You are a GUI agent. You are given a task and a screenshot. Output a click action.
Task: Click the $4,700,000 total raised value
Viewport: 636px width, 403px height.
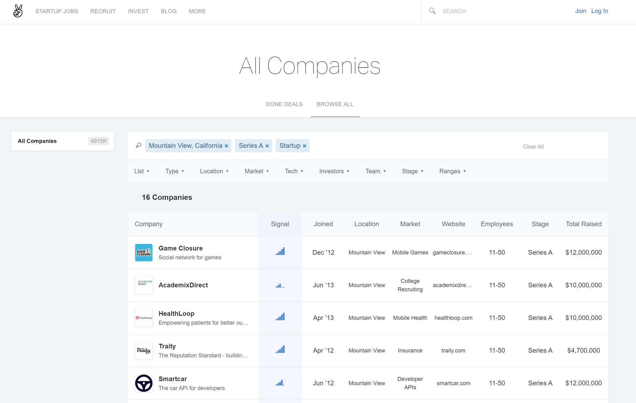tap(584, 351)
